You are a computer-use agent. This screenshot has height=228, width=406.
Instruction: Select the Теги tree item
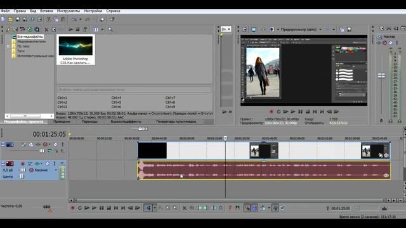(21, 51)
